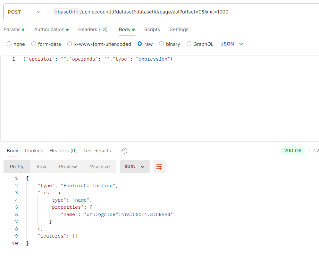Select the Visualize response view

click(100, 167)
